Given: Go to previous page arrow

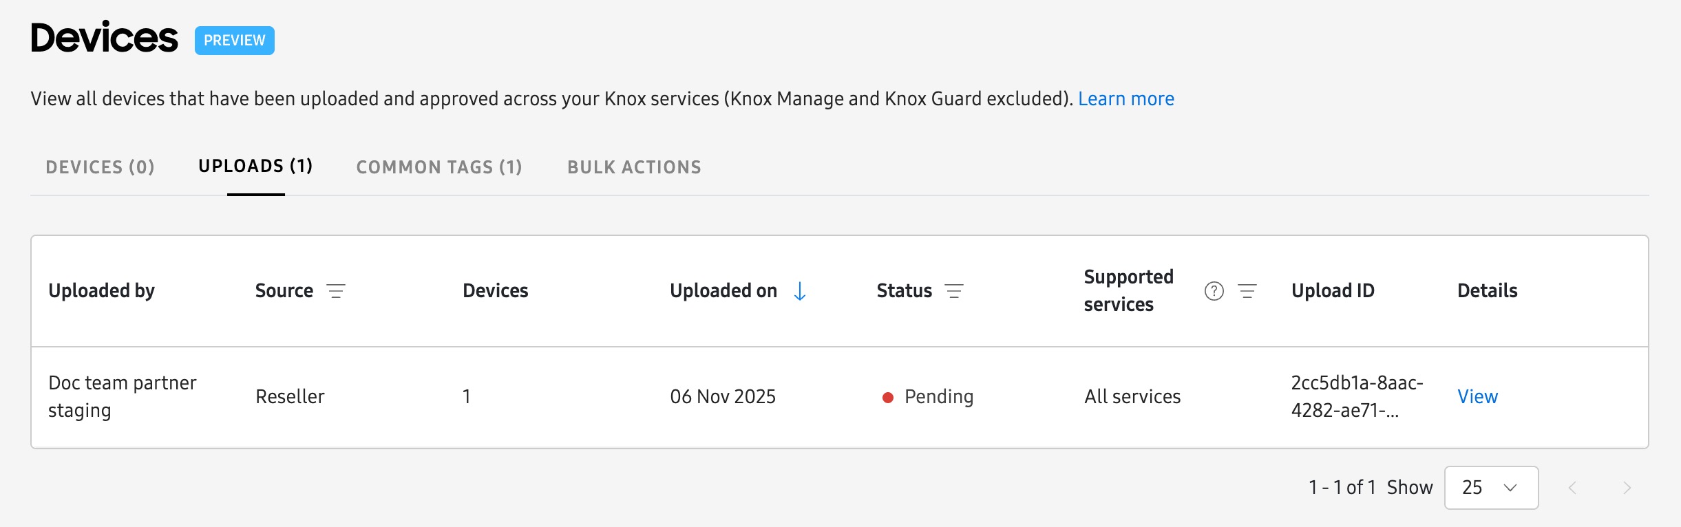Looking at the screenshot, I should (x=1572, y=488).
